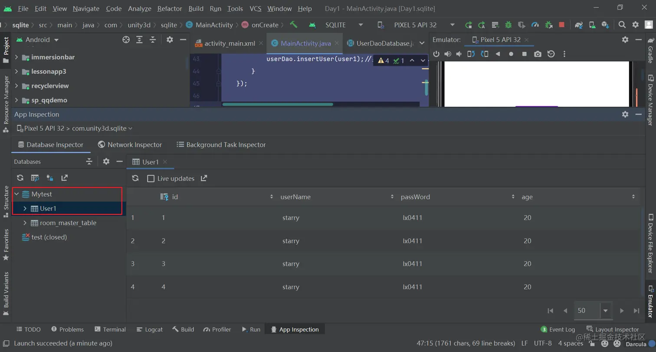656x352 pixels.
Task: Stop the running app with red square
Action: pos(562,25)
